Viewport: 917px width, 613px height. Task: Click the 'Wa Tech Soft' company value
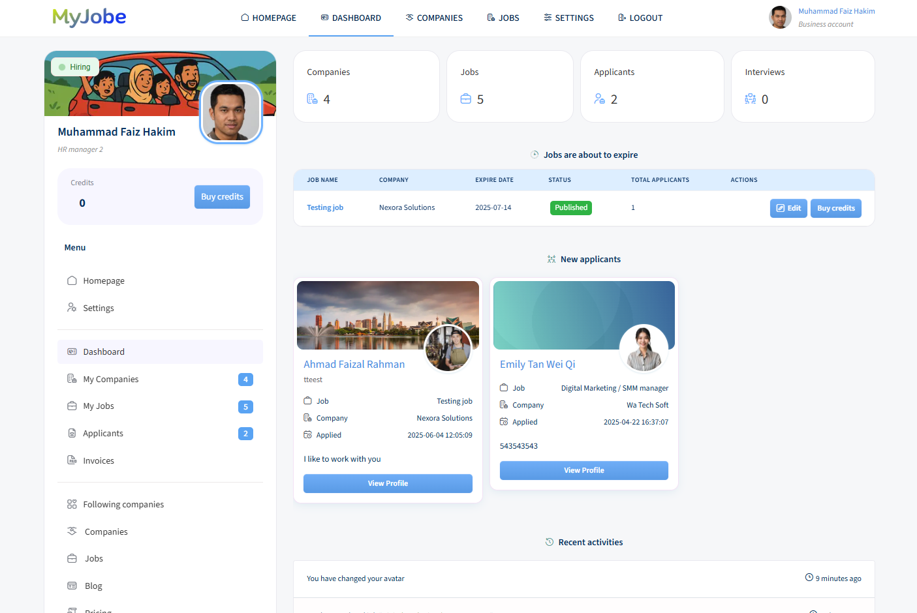coord(647,405)
